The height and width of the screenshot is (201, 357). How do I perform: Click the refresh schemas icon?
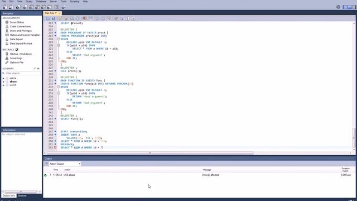(38, 68)
